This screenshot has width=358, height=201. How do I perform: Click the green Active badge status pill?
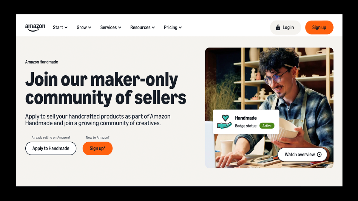tap(267, 126)
